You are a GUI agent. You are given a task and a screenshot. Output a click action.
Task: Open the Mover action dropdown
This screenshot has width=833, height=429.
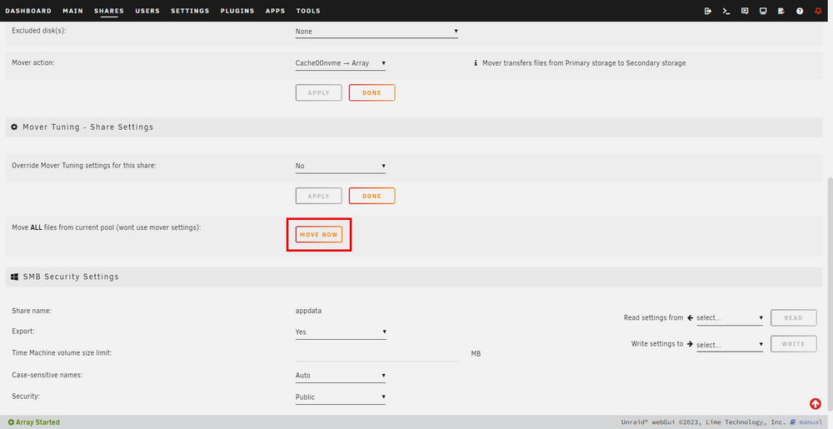click(341, 63)
